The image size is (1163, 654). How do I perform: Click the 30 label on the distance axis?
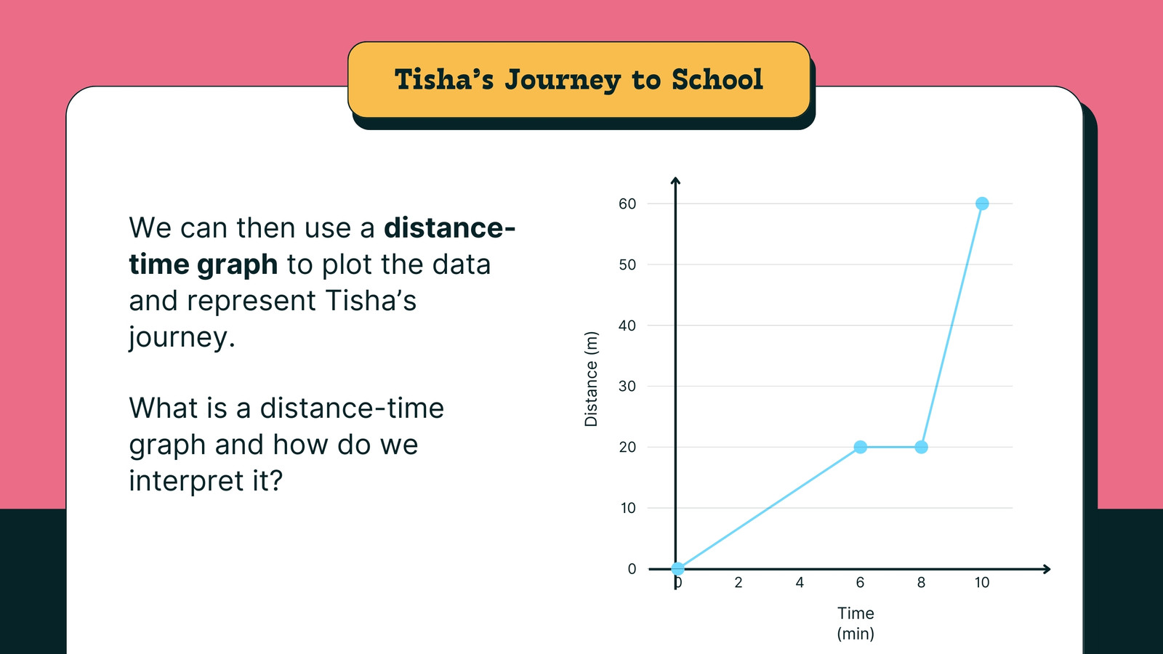click(627, 387)
